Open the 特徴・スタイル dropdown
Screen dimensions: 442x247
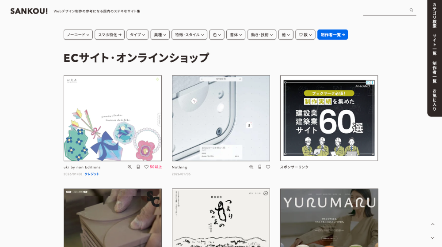tap(189, 35)
